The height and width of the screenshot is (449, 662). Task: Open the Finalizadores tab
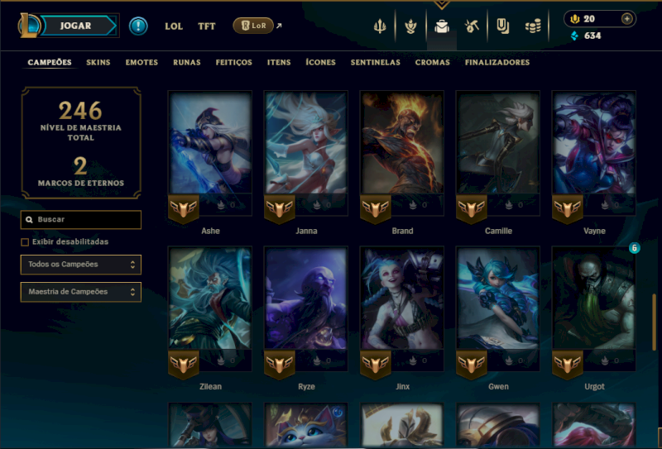click(497, 63)
